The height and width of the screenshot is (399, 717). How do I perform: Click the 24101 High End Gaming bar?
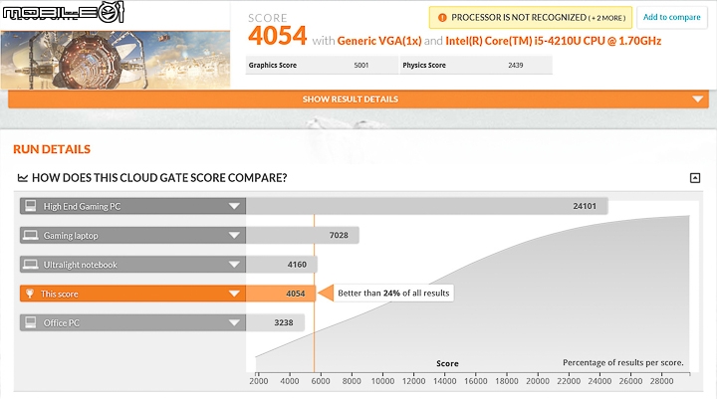click(x=427, y=206)
